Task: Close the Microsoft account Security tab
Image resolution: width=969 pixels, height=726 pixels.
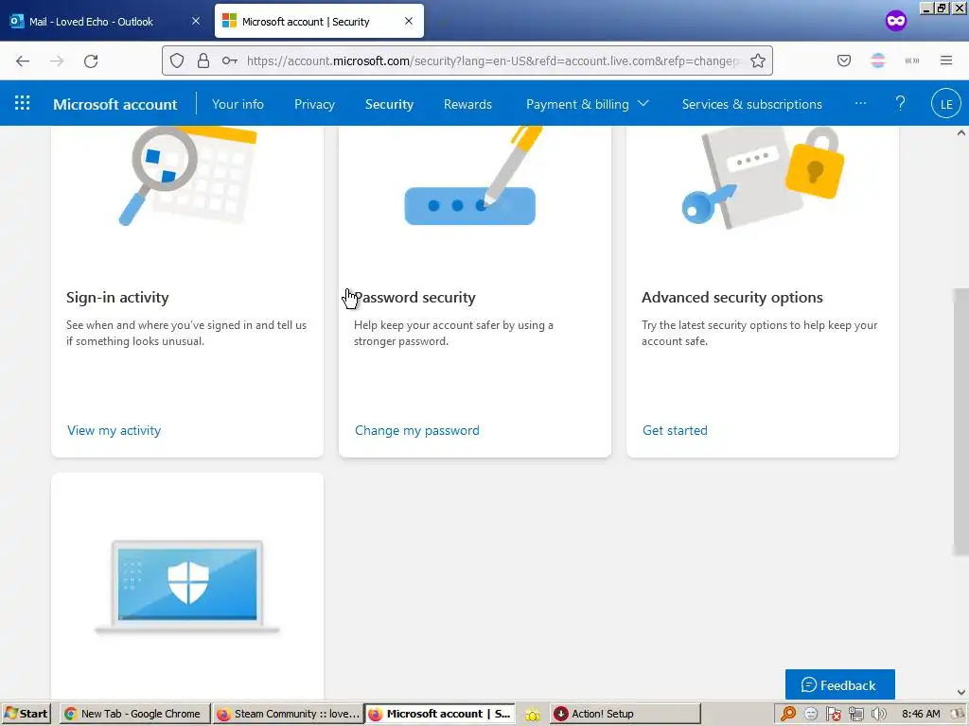Action: pos(409,21)
